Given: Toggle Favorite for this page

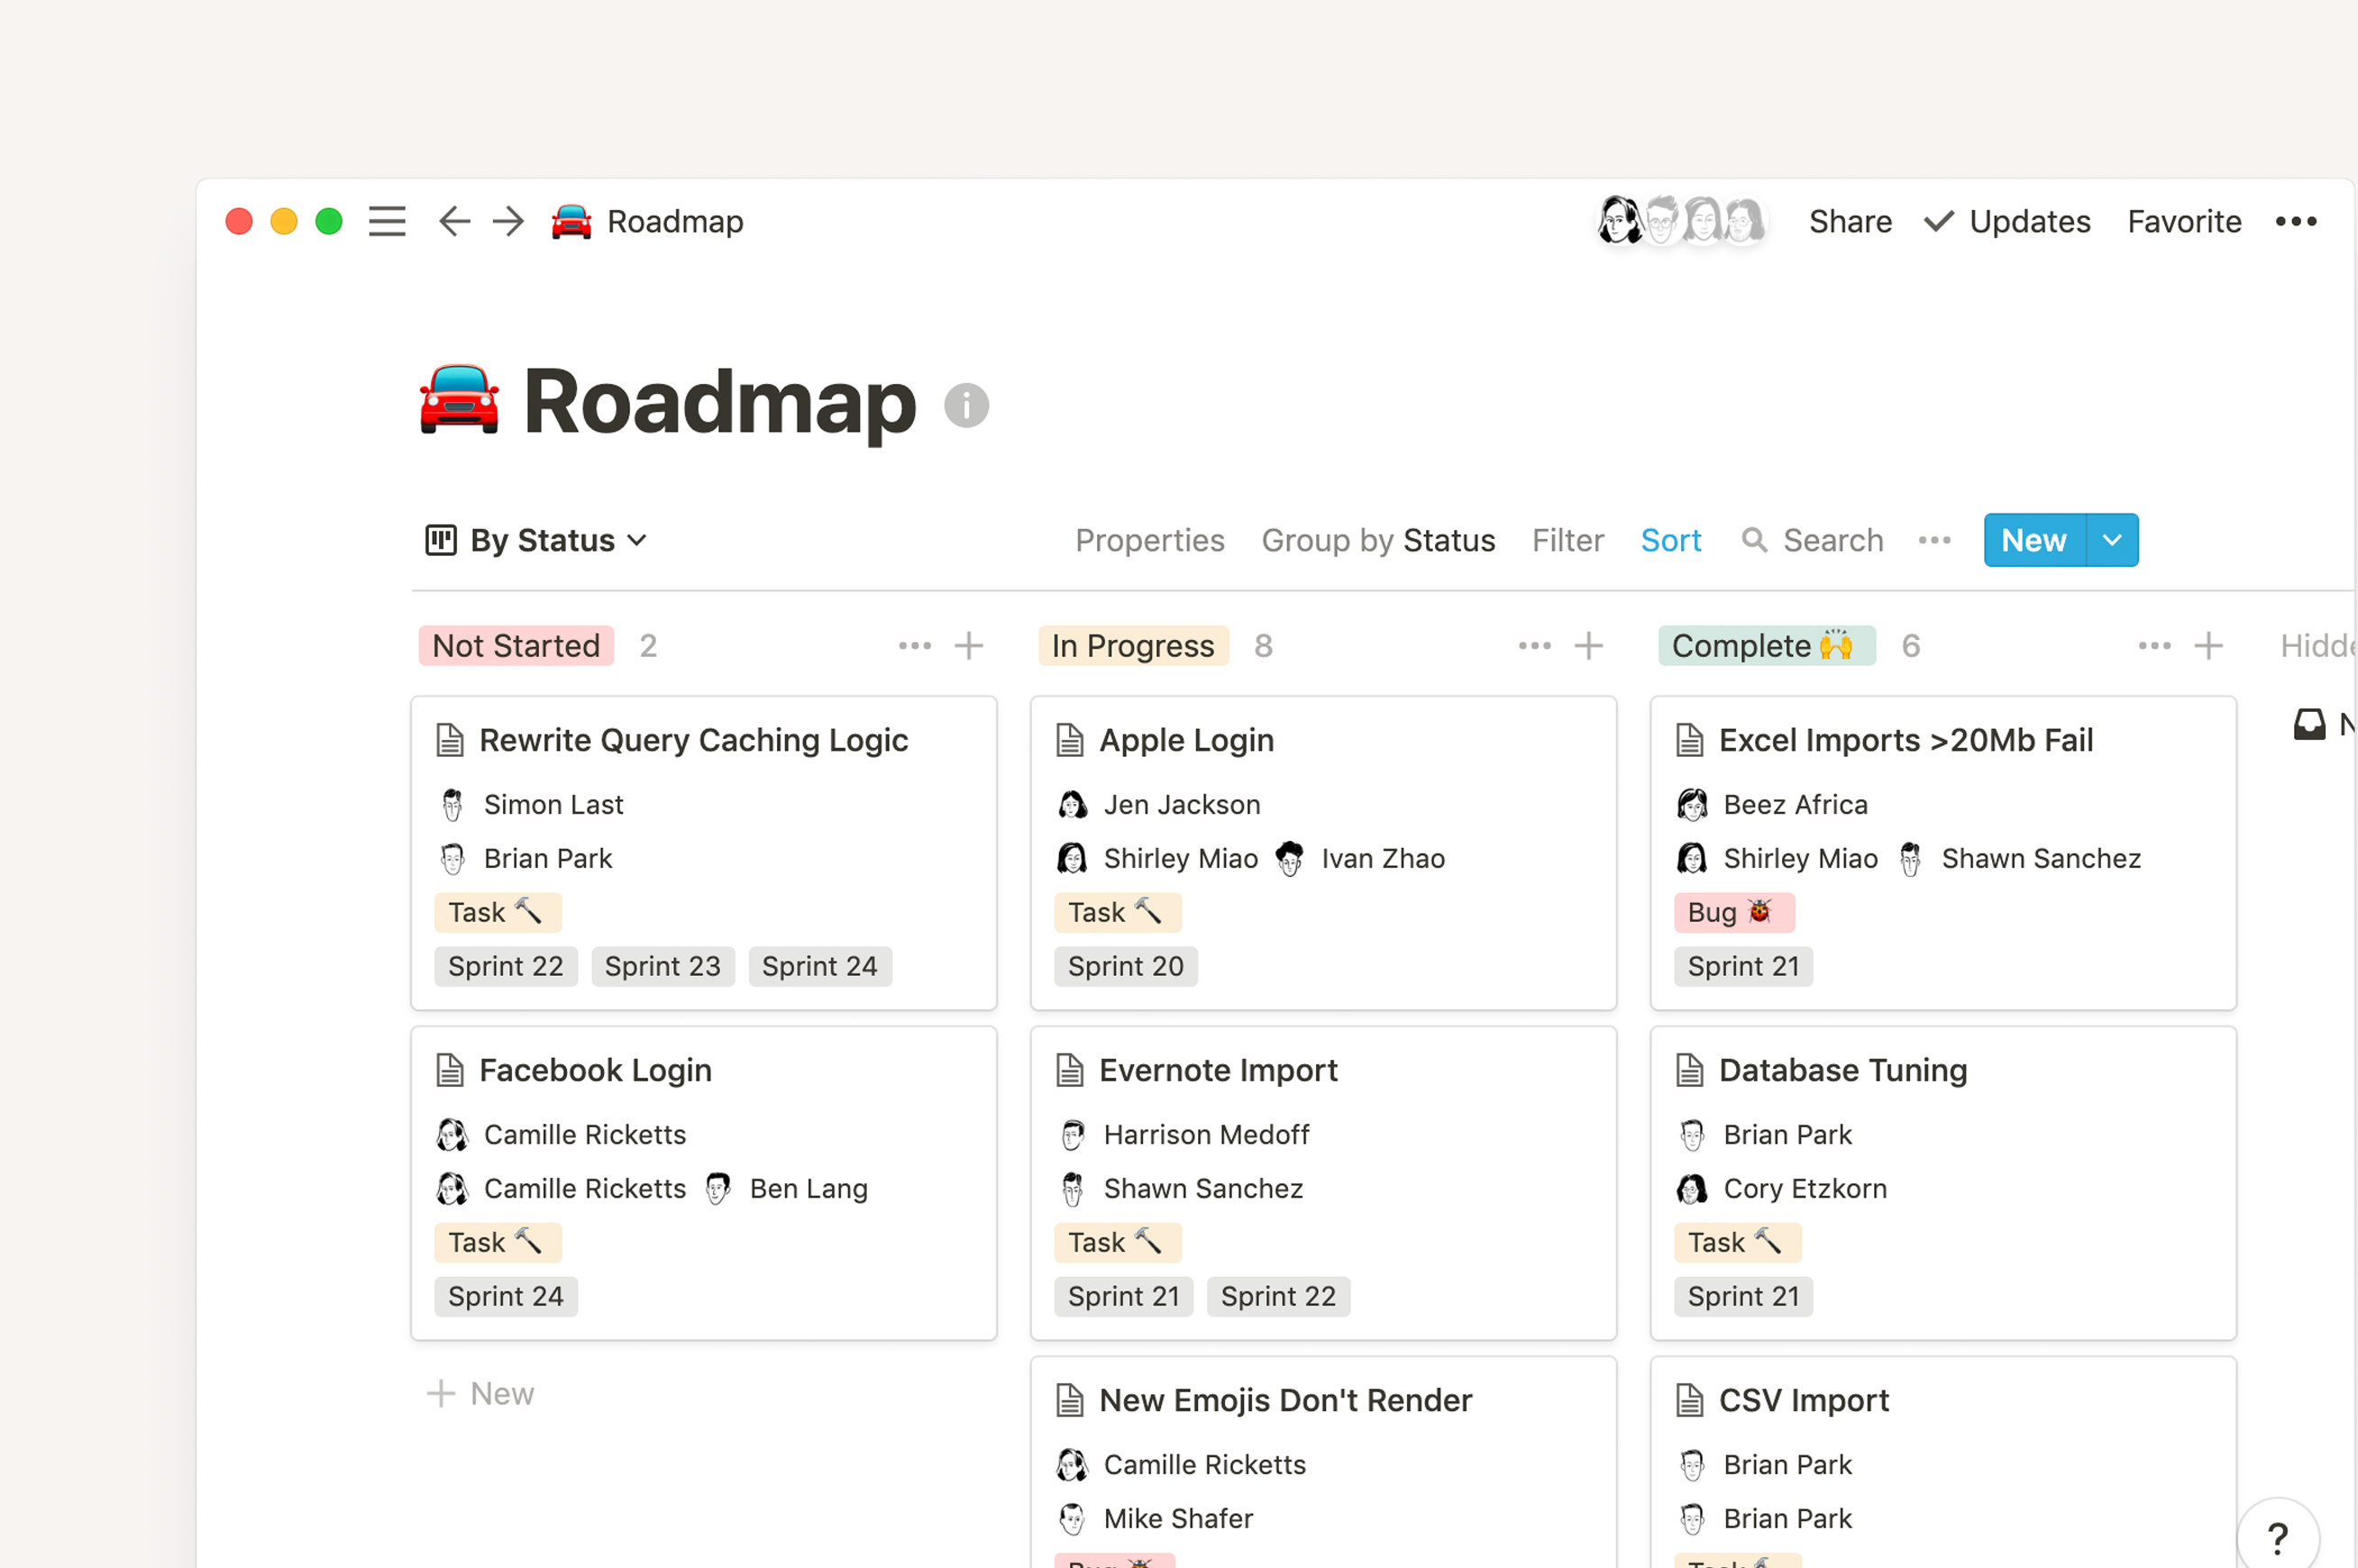Looking at the screenshot, I should [x=2183, y=221].
